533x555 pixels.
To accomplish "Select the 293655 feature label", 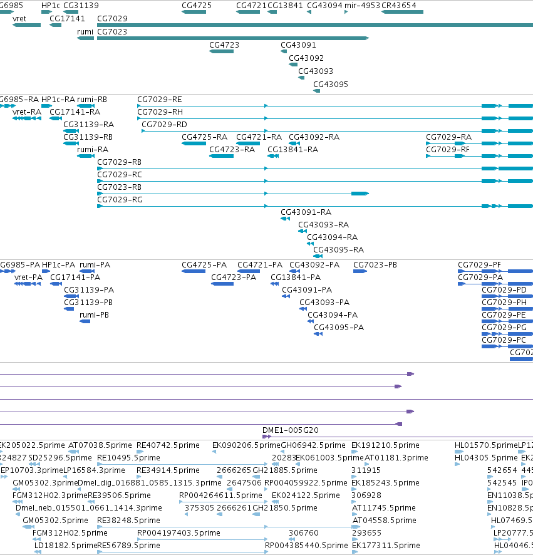I will pos(366,533).
